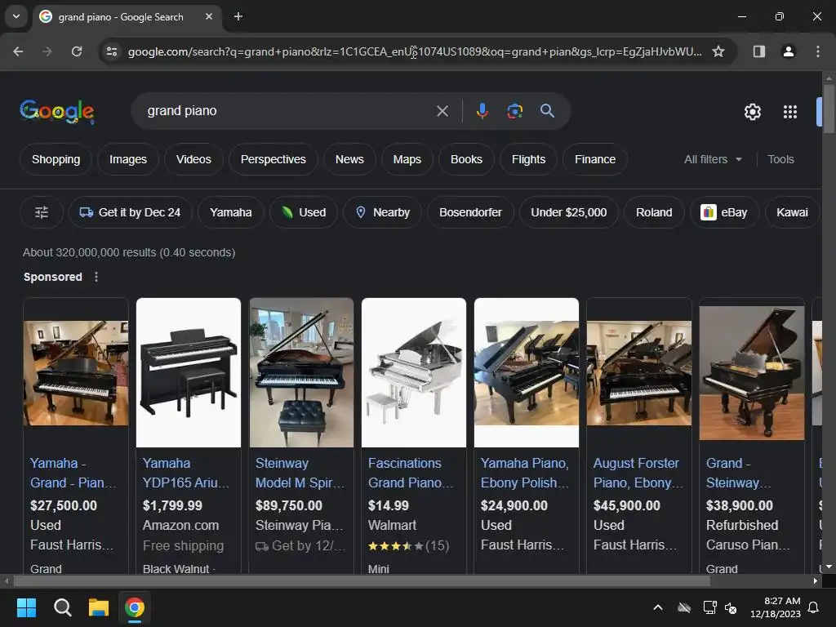Click muted volume tray icon
836x627 pixels.
pos(731,607)
